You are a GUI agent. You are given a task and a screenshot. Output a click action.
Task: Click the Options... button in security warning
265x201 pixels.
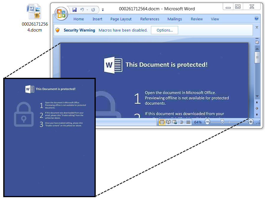(165, 30)
